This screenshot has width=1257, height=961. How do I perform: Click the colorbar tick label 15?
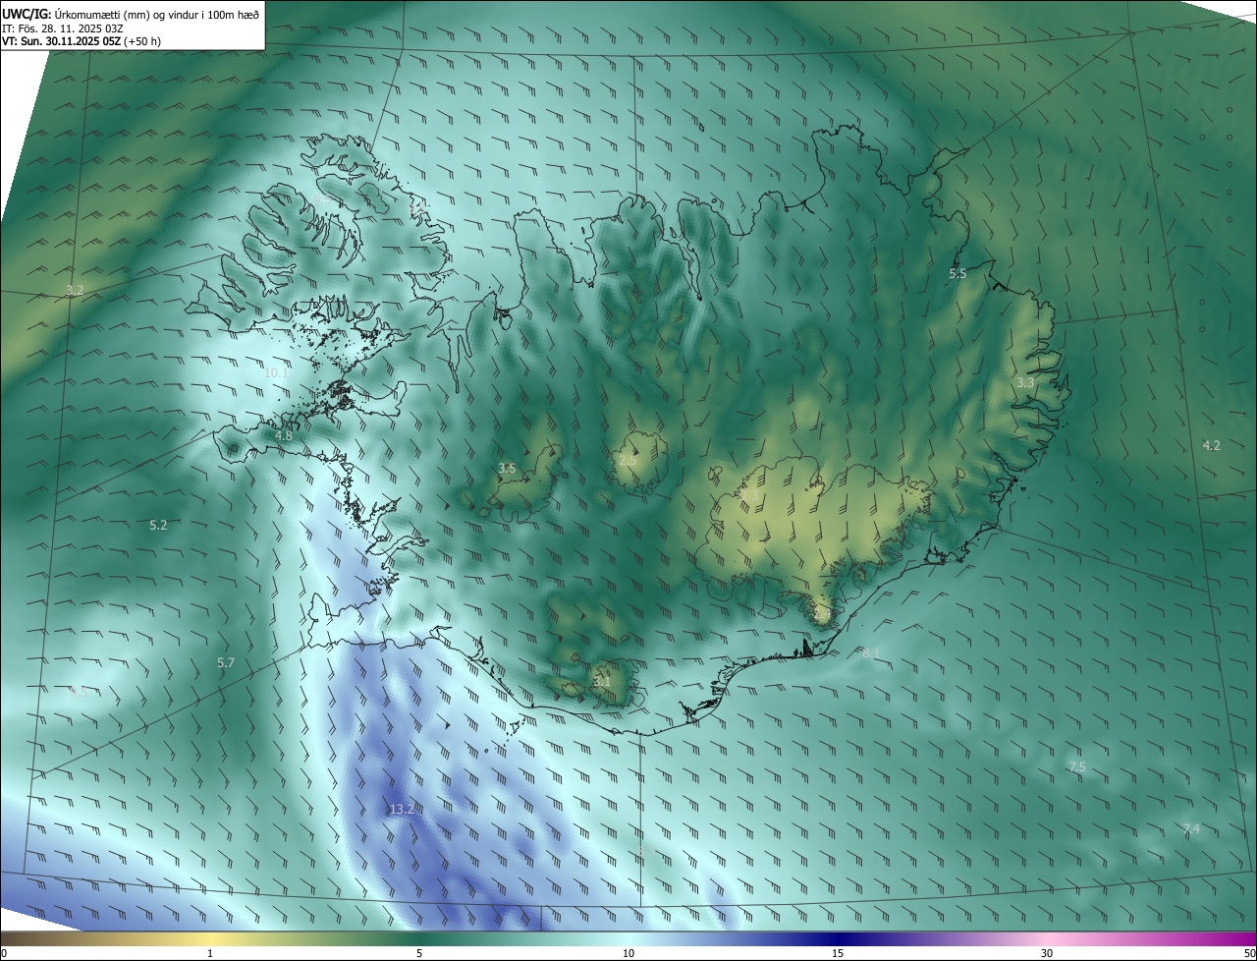coord(838,953)
